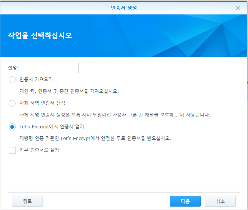
Task: Select Let's Encrypt에서 인증서 얻기 radio button
Action: click(12, 127)
